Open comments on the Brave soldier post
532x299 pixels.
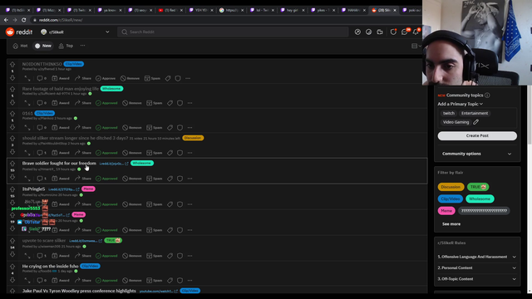tap(42, 179)
